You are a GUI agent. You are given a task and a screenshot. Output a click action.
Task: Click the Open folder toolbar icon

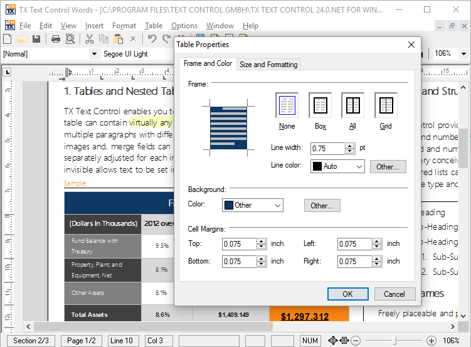(x=23, y=39)
